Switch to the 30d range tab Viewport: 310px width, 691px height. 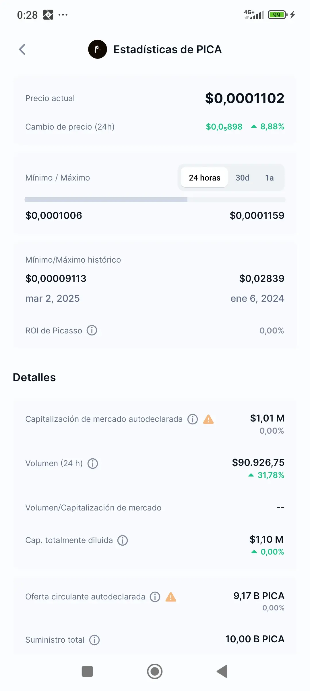pos(242,178)
